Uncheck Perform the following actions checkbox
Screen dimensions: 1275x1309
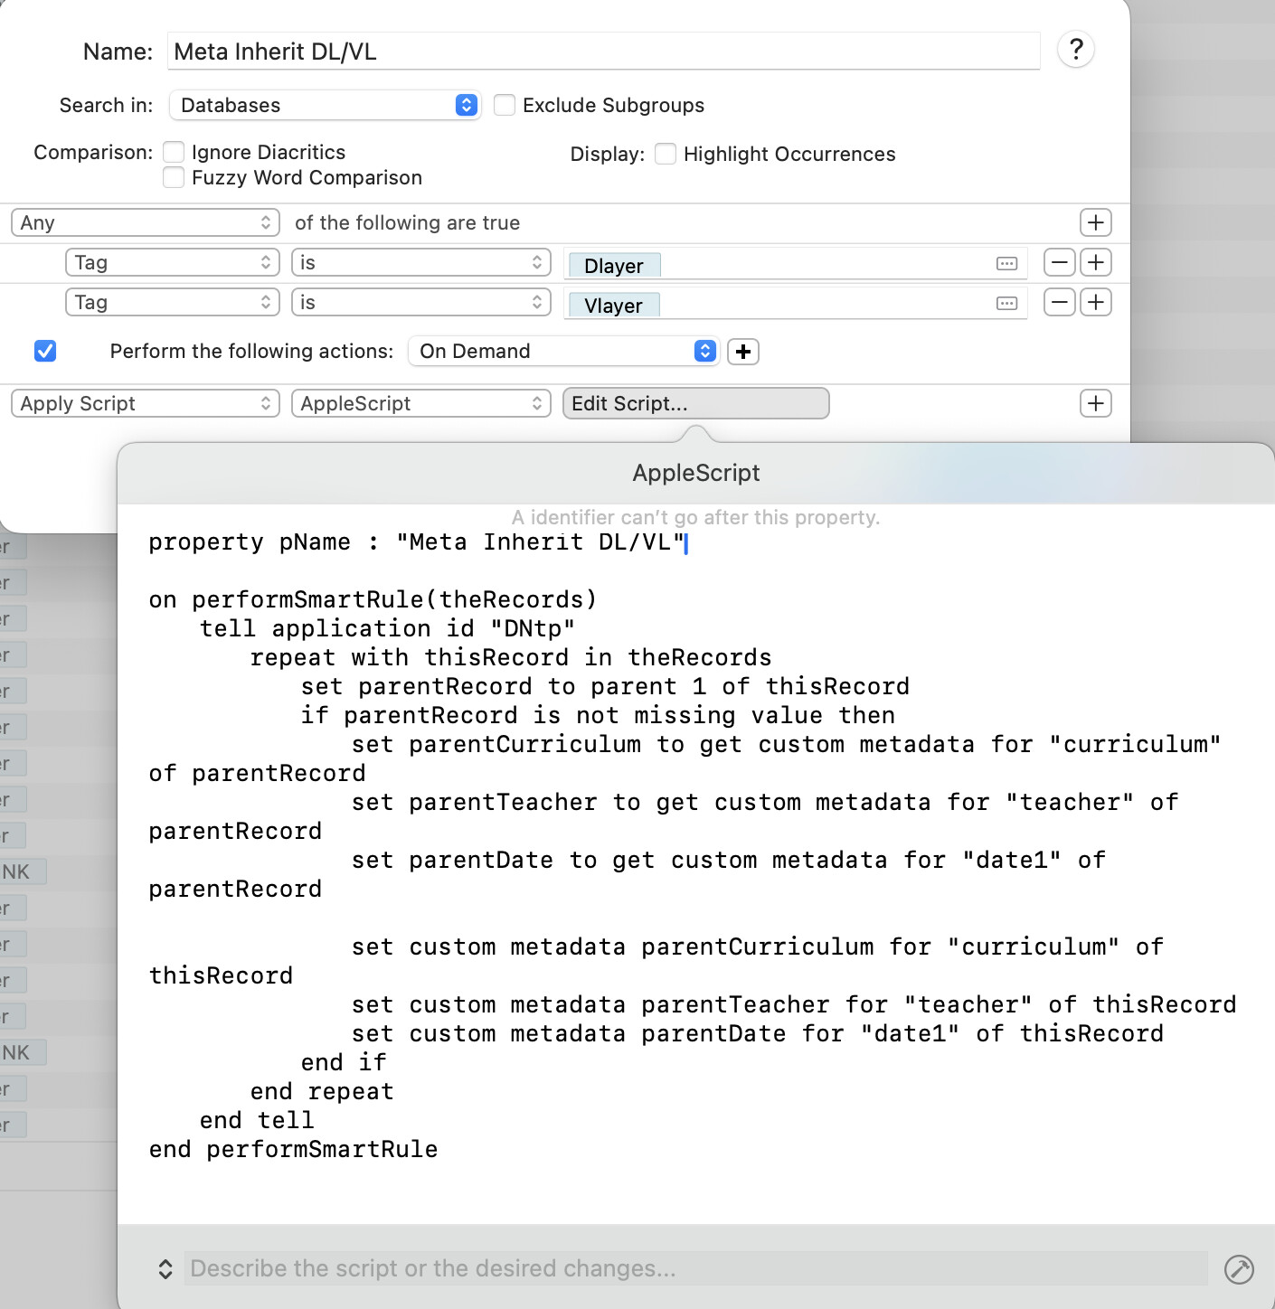45,351
